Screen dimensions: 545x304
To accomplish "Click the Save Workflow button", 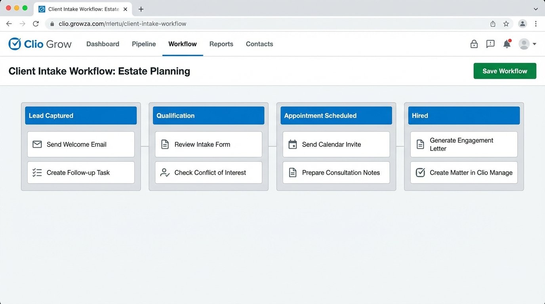I will pyautogui.click(x=505, y=71).
